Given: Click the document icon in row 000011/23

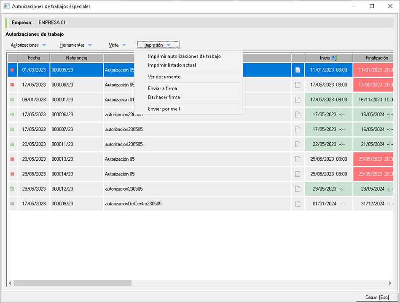Looking at the screenshot, I should point(298,144).
